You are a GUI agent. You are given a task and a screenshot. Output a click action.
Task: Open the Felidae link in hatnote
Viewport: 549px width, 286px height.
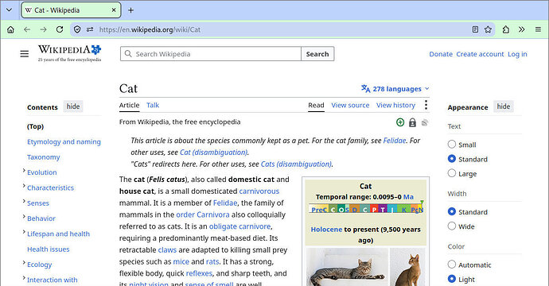394,141
